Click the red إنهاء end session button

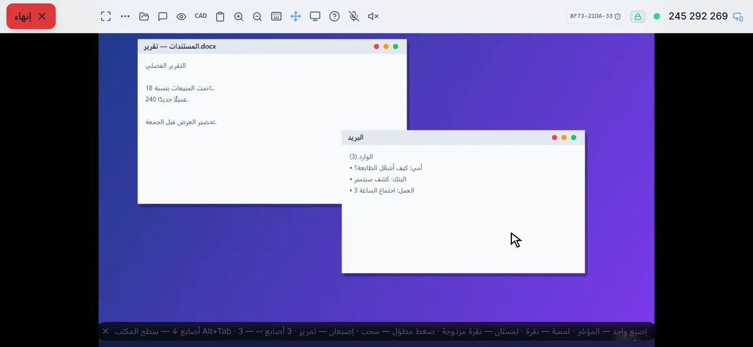coord(31,16)
